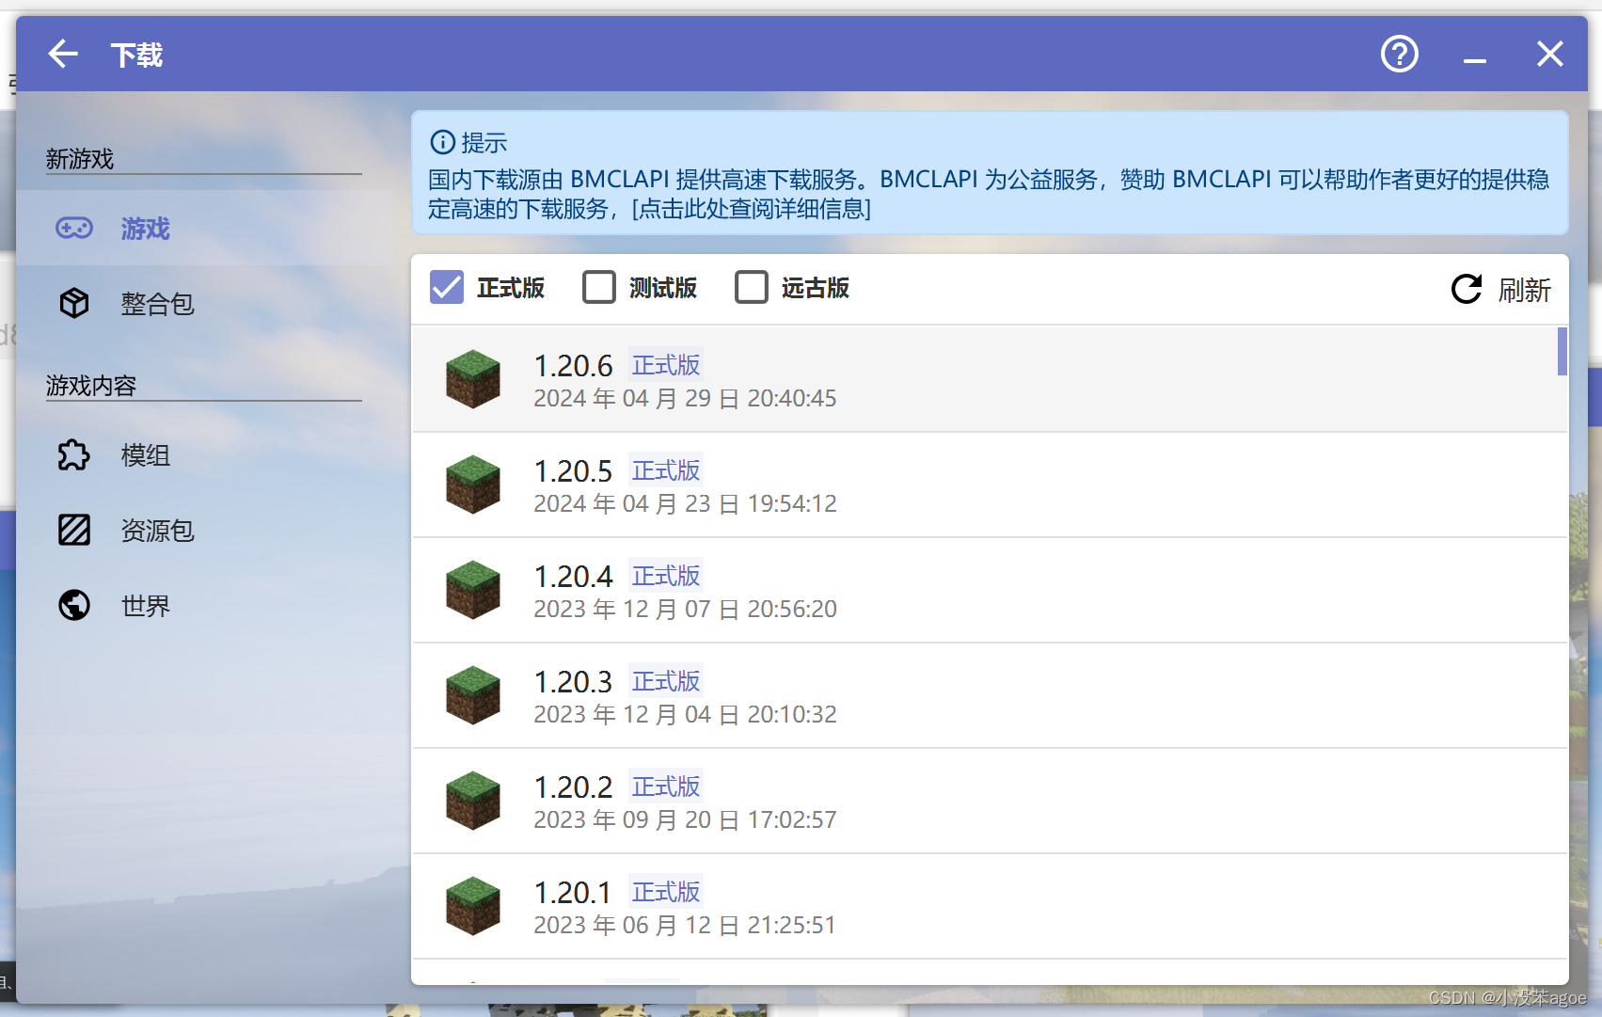Click the refresh arrow icon
Viewport: 1602px width, 1017px height.
[x=1467, y=289]
